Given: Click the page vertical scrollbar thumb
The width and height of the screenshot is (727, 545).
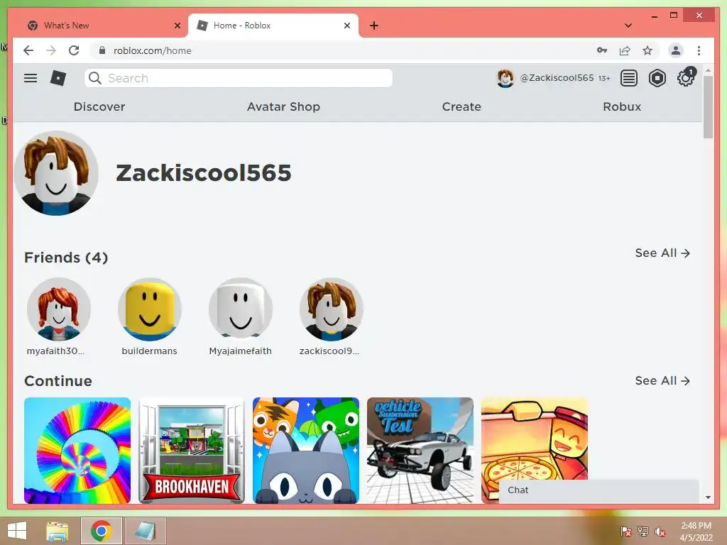Looking at the screenshot, I should [708, 106].
